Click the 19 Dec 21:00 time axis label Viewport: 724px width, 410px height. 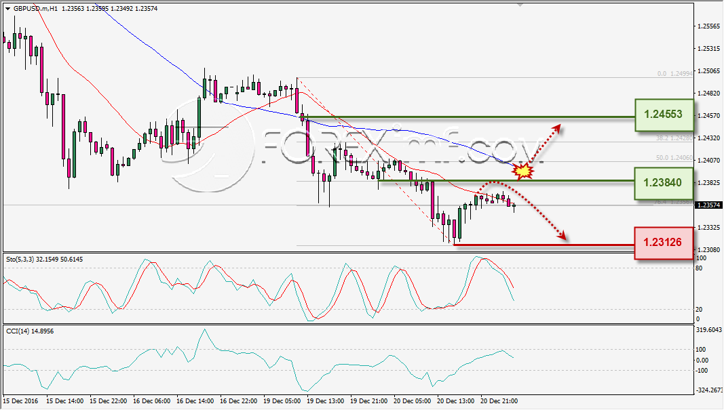click(369, 401)
